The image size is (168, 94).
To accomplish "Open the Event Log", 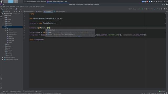I will pyautogui.click(x=162, y=91).
